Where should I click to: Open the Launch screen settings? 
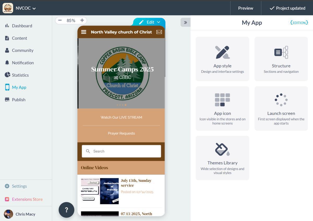click(x=281, y=108)
